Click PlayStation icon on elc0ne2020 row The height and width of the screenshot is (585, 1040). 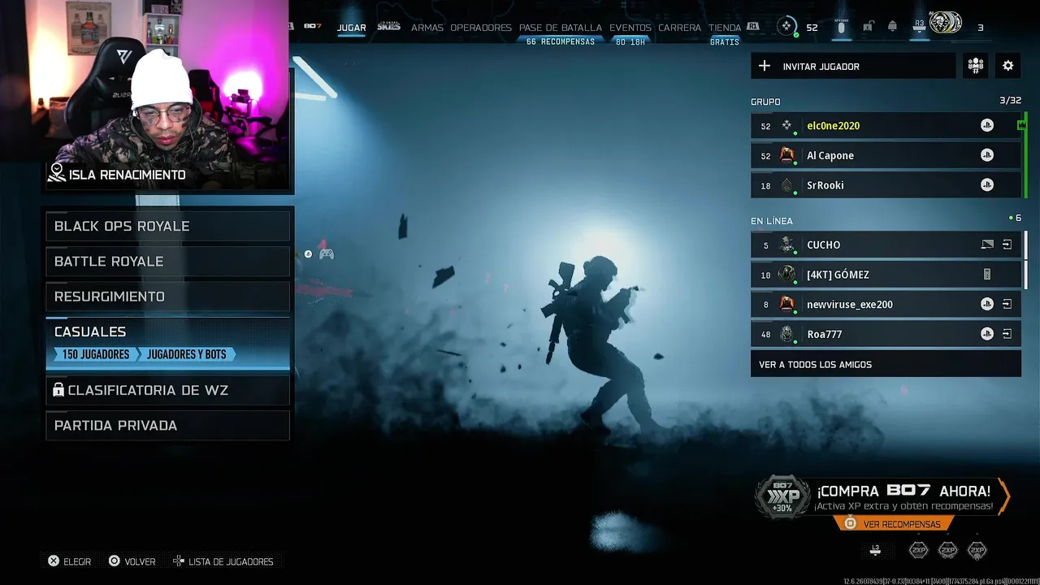click(987, 125)
